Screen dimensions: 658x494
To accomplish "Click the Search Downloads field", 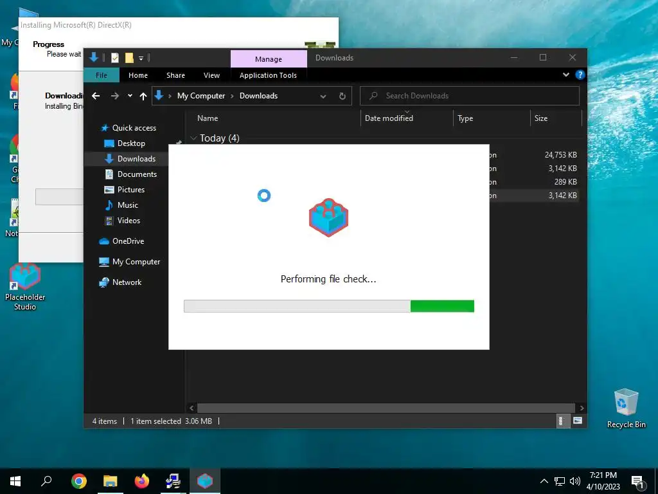I will point(470,96).
